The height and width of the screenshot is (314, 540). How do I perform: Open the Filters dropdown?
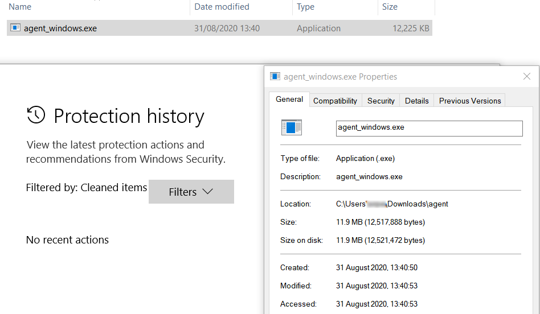pos(191,192)
